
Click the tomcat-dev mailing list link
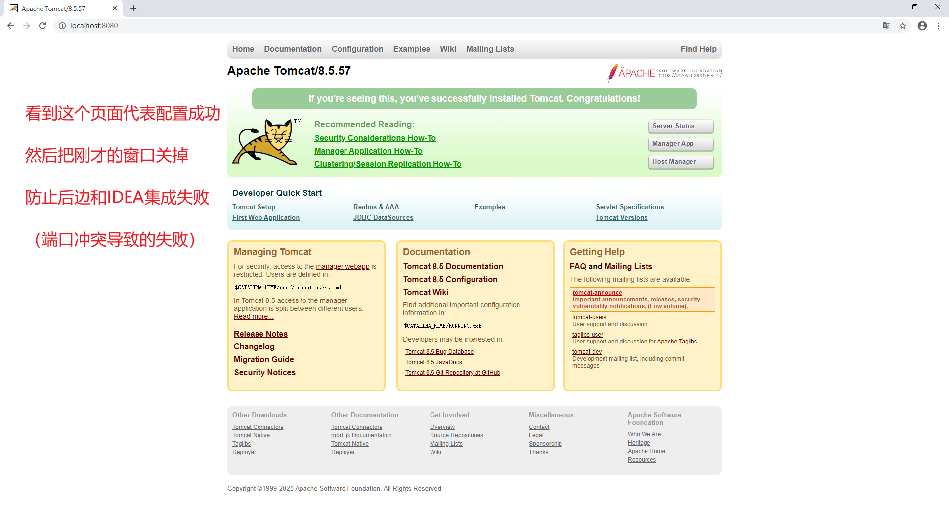point(587,352)
